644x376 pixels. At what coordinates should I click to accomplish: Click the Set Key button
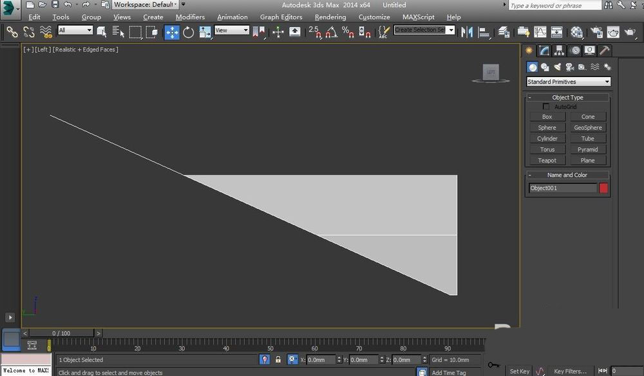pos(519,371)
